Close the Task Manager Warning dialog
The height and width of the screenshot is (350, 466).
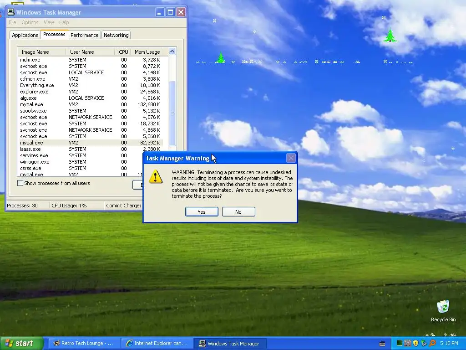pyautogui.click(x=291, y=158)
